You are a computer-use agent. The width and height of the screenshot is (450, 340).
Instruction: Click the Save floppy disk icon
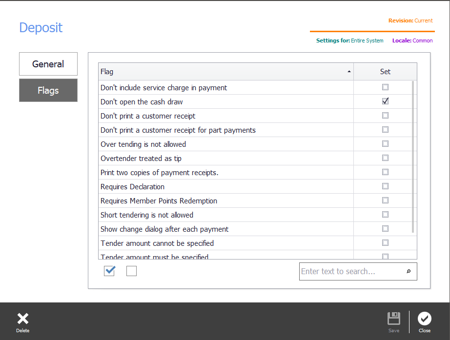coord(393,319)
